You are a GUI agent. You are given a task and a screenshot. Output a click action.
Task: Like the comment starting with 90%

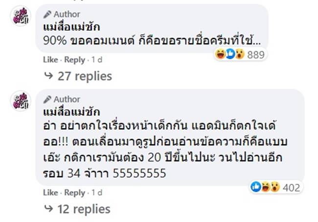[x=50, y=60]
